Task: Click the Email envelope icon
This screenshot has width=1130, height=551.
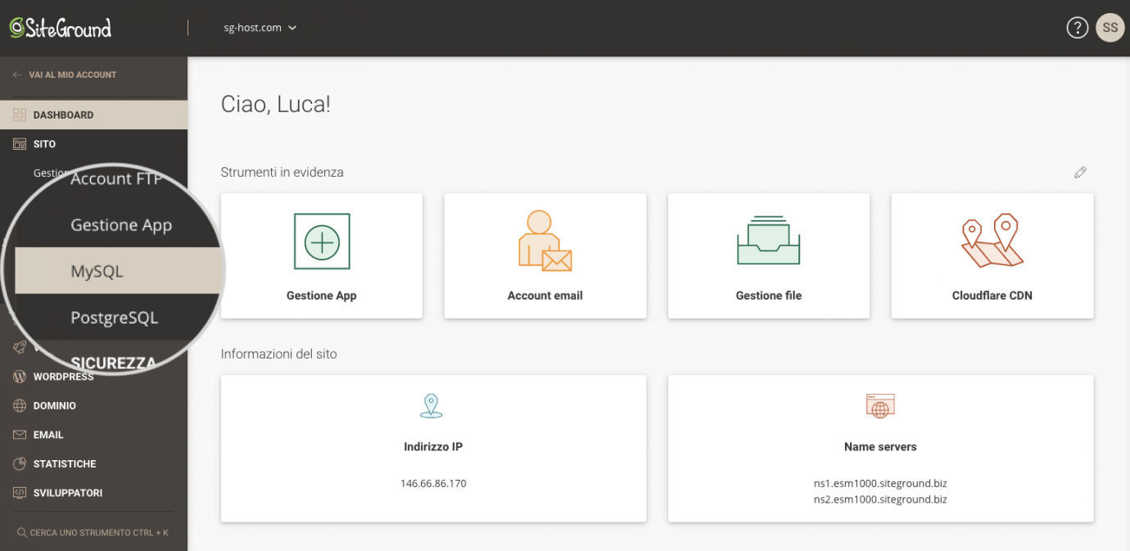Action: coord(20,435)
